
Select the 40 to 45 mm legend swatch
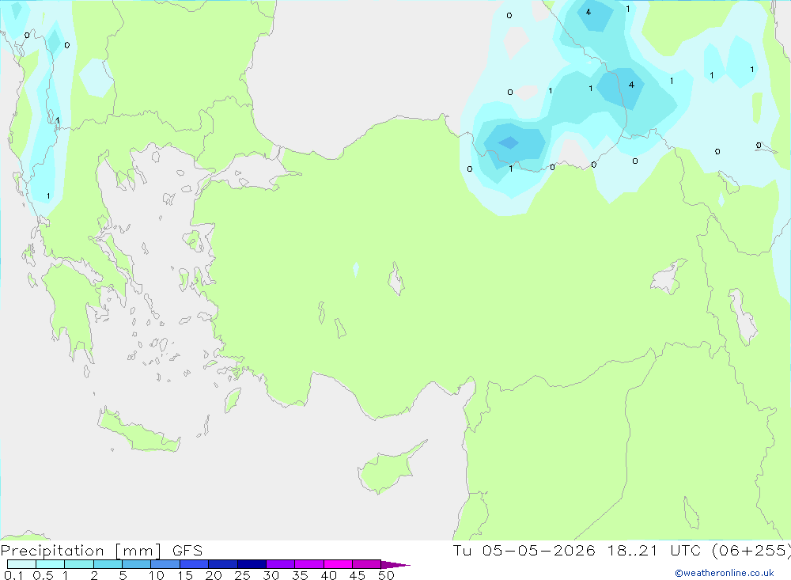coord(338,564)
